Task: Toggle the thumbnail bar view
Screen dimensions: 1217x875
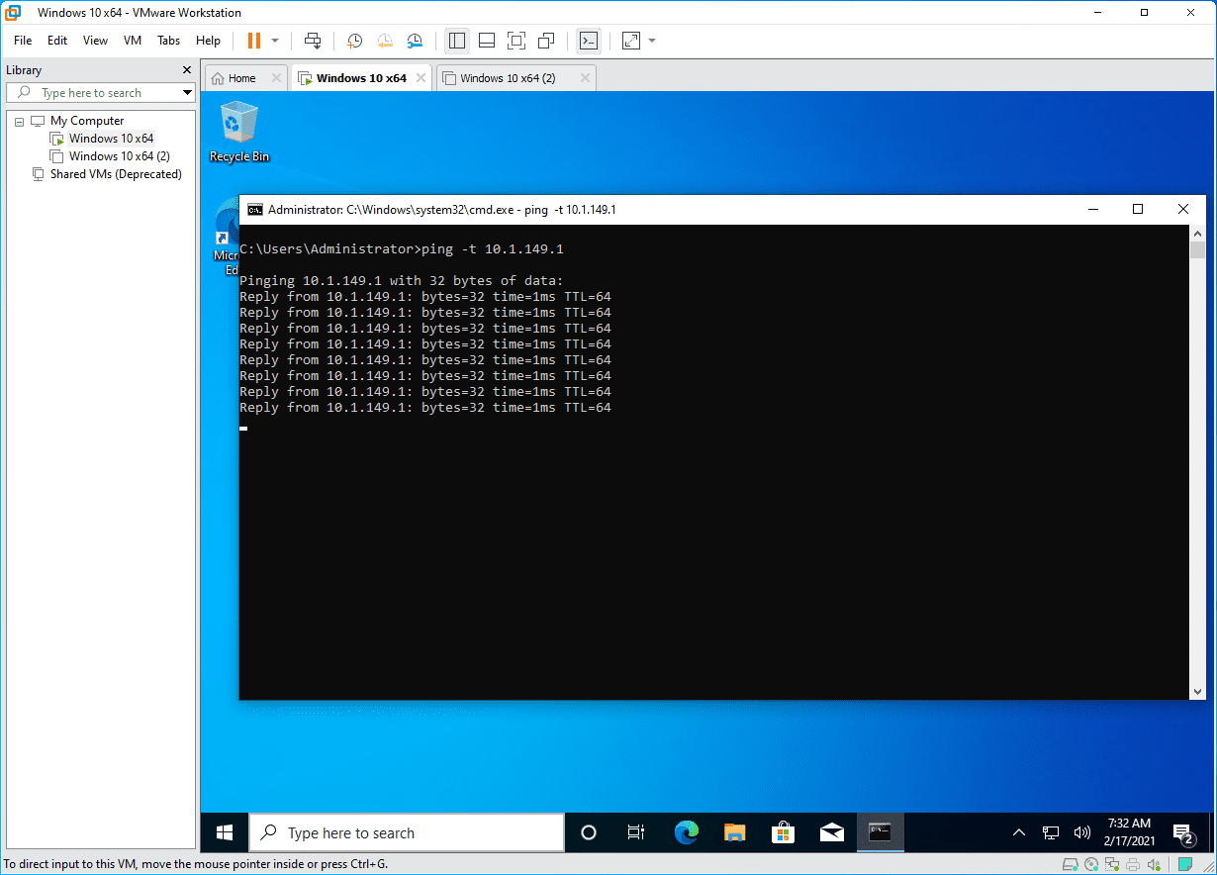Action: click(x=486, y=41)
